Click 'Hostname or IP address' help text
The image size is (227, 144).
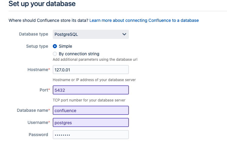click(94, 80)
